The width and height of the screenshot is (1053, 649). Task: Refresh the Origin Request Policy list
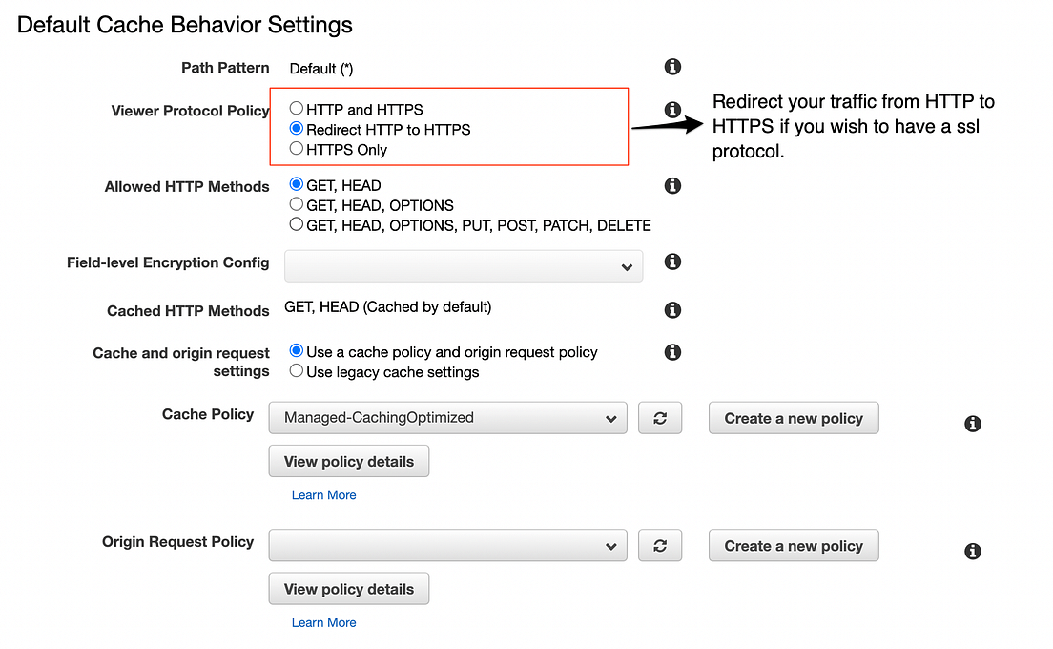click(x=660, y=545)
